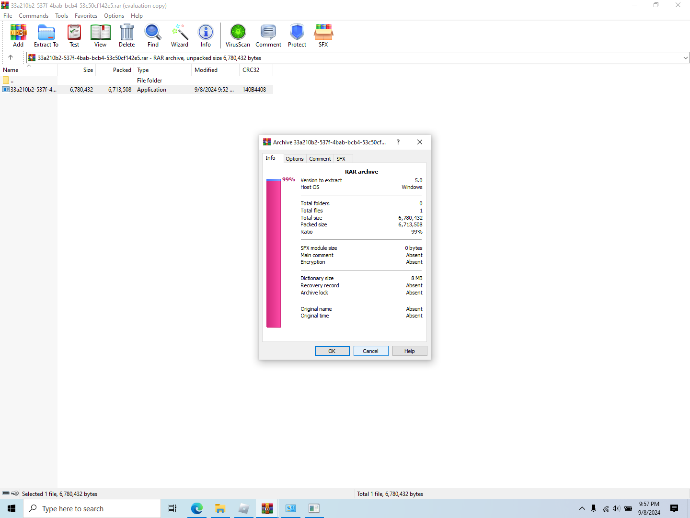This screenshot has width=690, height=518.
Task: Click the Help button in dialog
Action: [410, 351]
